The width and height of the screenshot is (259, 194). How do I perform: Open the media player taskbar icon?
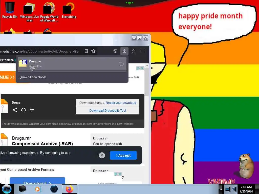pos(38,189)
